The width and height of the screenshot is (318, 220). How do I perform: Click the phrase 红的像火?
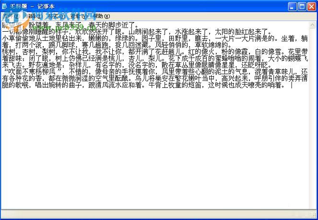click(201, 52)
